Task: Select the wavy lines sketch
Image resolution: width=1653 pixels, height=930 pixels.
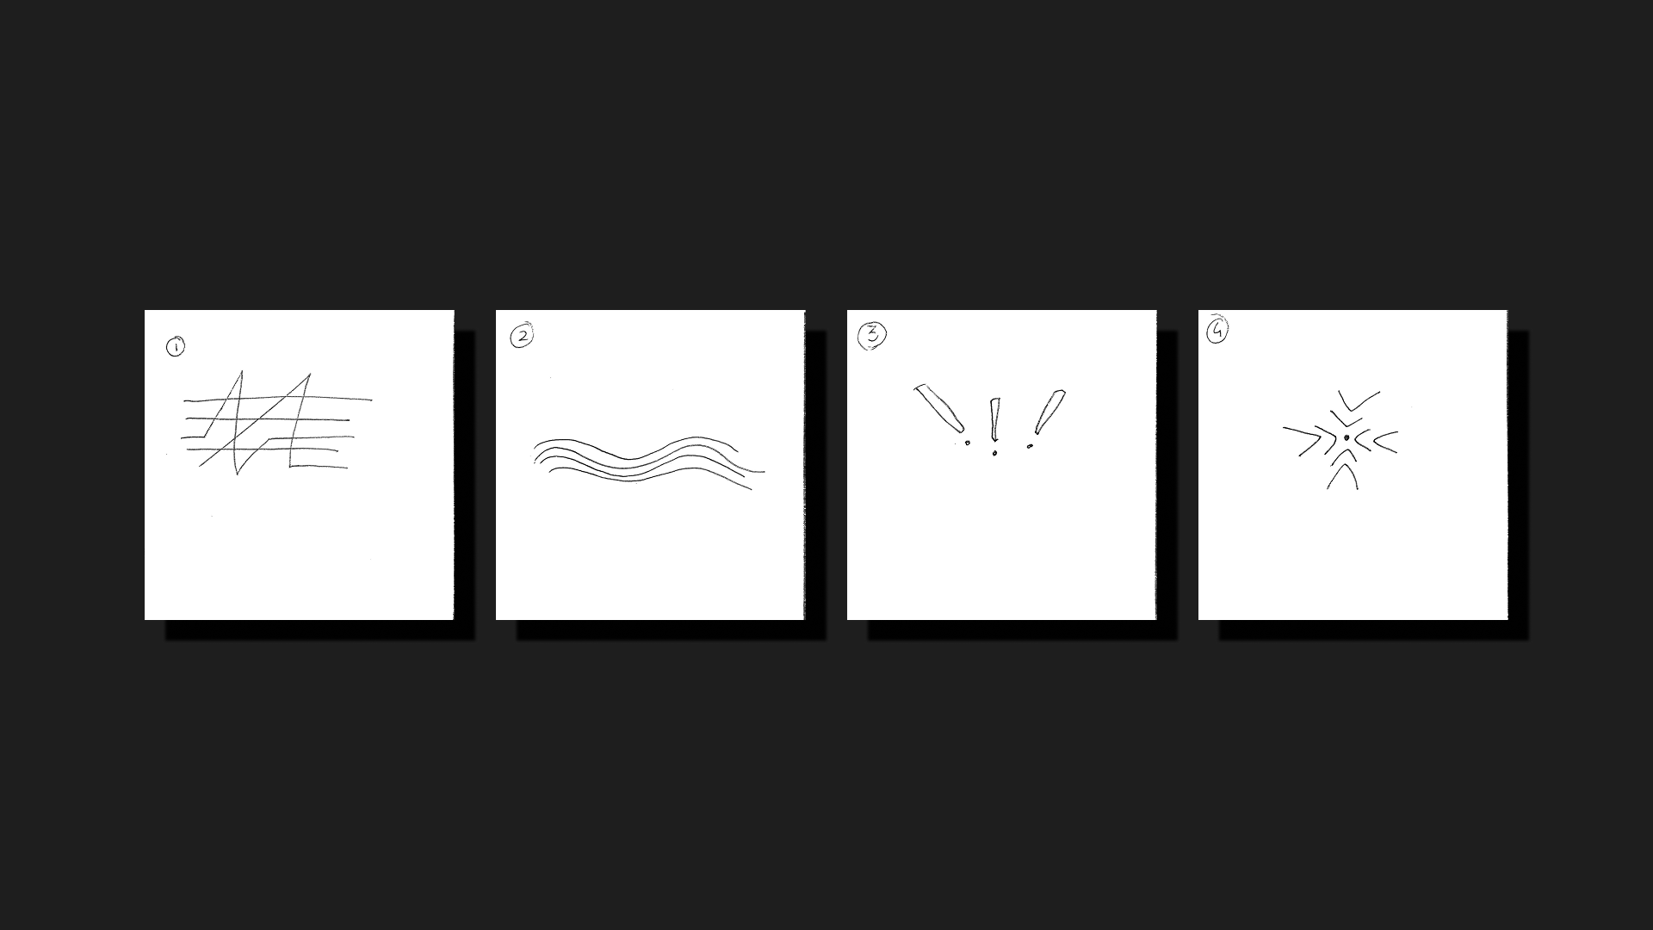Action: click(x=648, y=462)
